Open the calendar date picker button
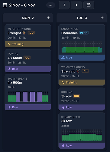The height and width of the screenshot is (152, 110). pos(89,5)
